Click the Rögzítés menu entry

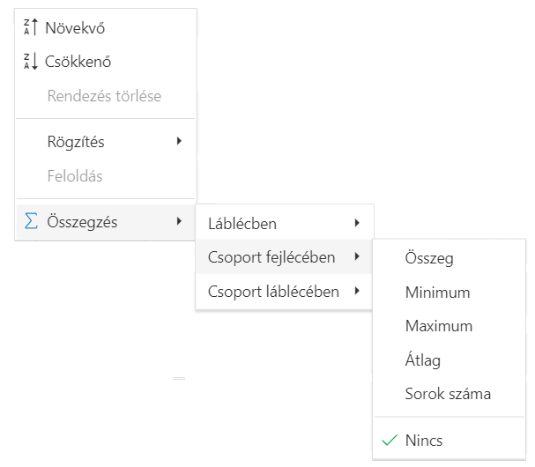click(x=81, y=141)
